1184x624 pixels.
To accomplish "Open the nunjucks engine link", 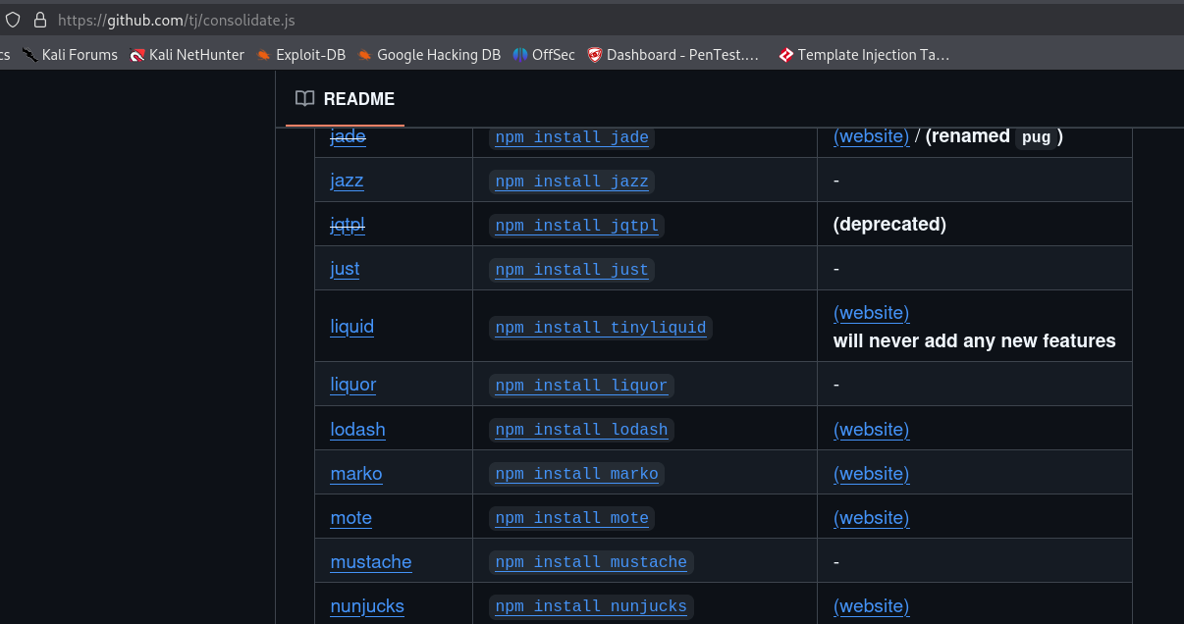I will (x=366, y=606).
